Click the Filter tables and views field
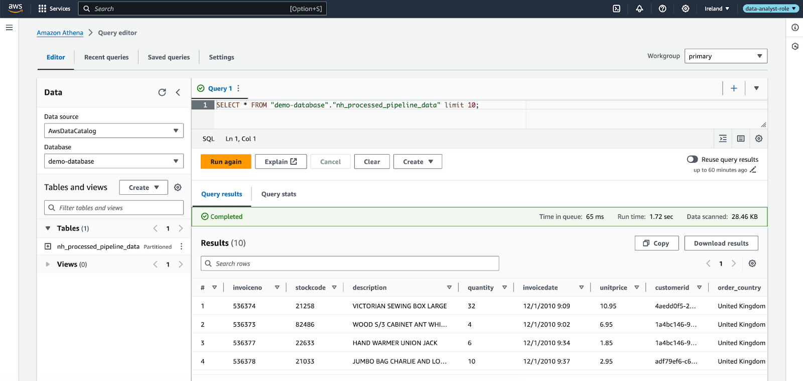This screenshot has width=803, height=381. click(x=114, y=208)
